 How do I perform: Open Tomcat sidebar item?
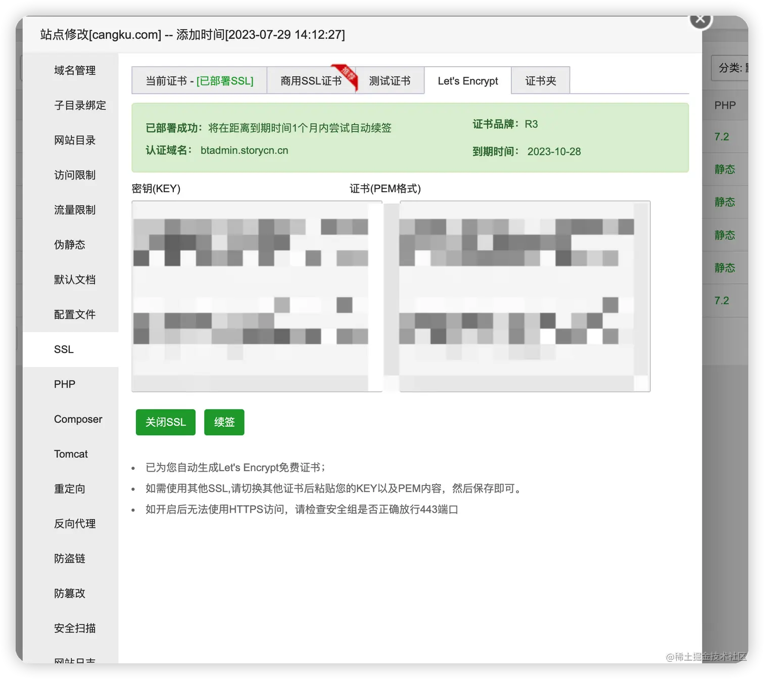71,454
